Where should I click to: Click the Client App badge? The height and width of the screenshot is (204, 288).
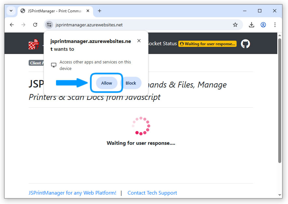[x=36, y=63]
